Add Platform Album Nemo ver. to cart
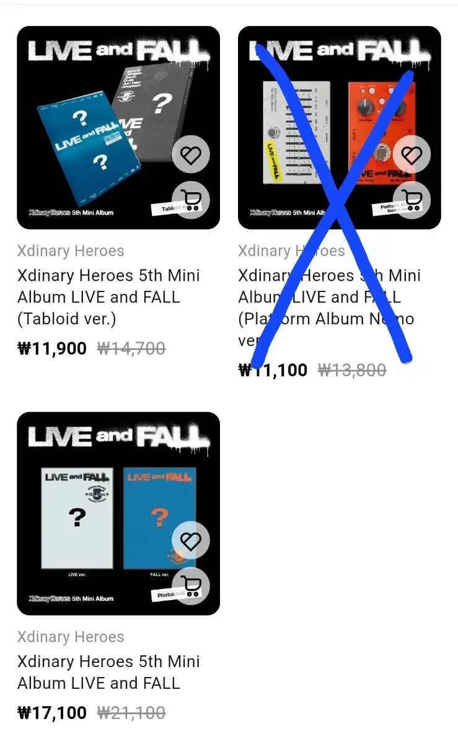The image size is (458, 744). click(412, 200)
